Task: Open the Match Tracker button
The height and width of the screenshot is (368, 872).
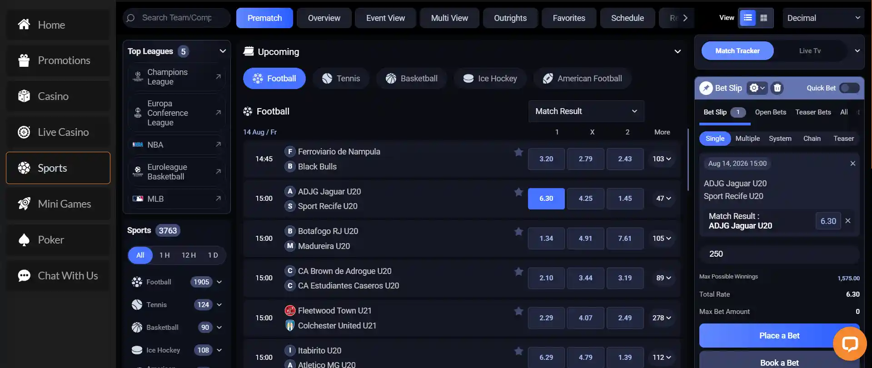Action: coord(737,51)
